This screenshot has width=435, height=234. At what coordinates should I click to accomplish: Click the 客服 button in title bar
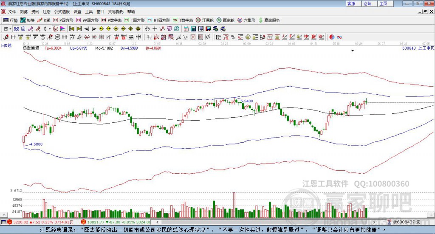pos(353,3)
